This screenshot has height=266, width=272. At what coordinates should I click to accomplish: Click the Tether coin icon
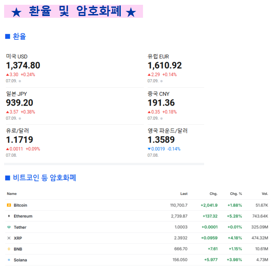[x=9, y=227]
